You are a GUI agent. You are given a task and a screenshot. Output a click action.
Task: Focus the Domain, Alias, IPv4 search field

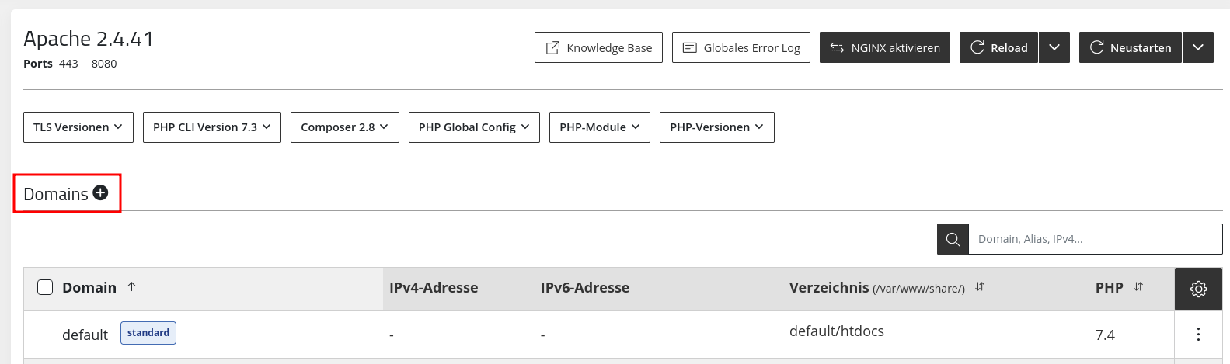coord(1096,239)
